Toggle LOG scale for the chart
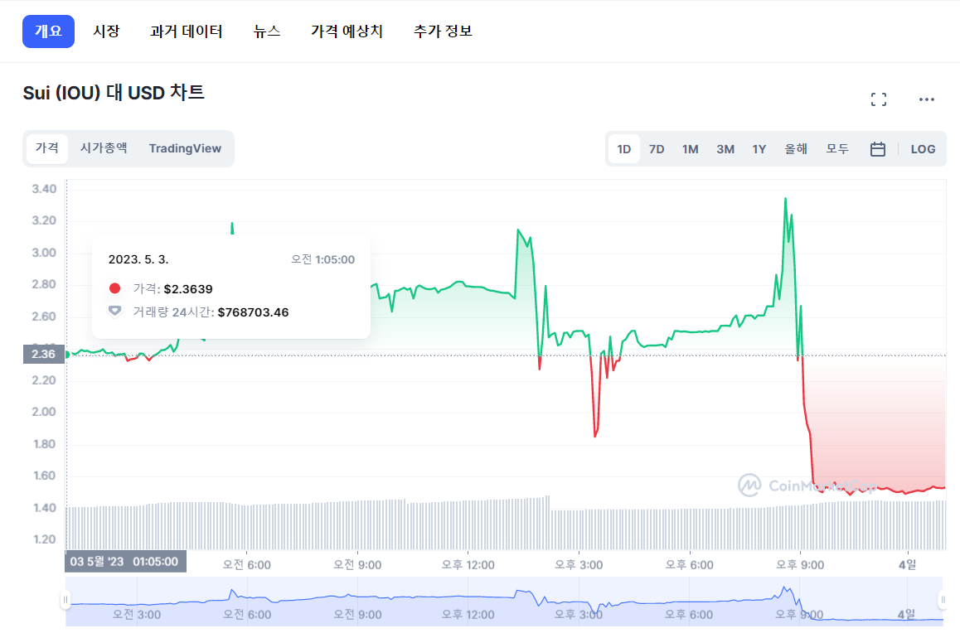Screen dimensions: 960x633 [x=923, y=148]
